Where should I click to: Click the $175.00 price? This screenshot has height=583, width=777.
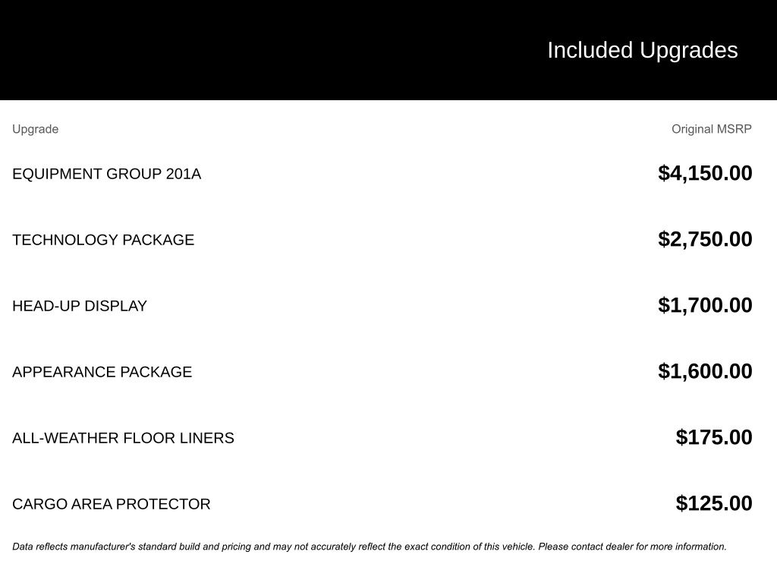coord(714,437)
